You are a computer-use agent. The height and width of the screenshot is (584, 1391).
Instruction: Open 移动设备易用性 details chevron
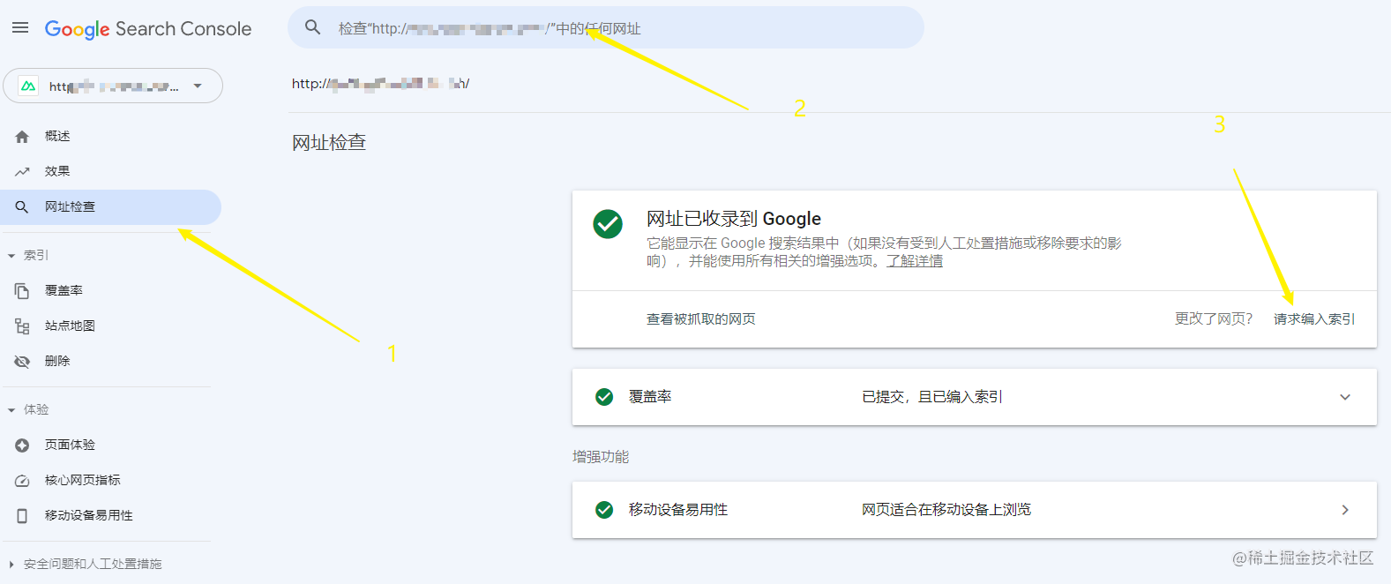click(1345, 510)
